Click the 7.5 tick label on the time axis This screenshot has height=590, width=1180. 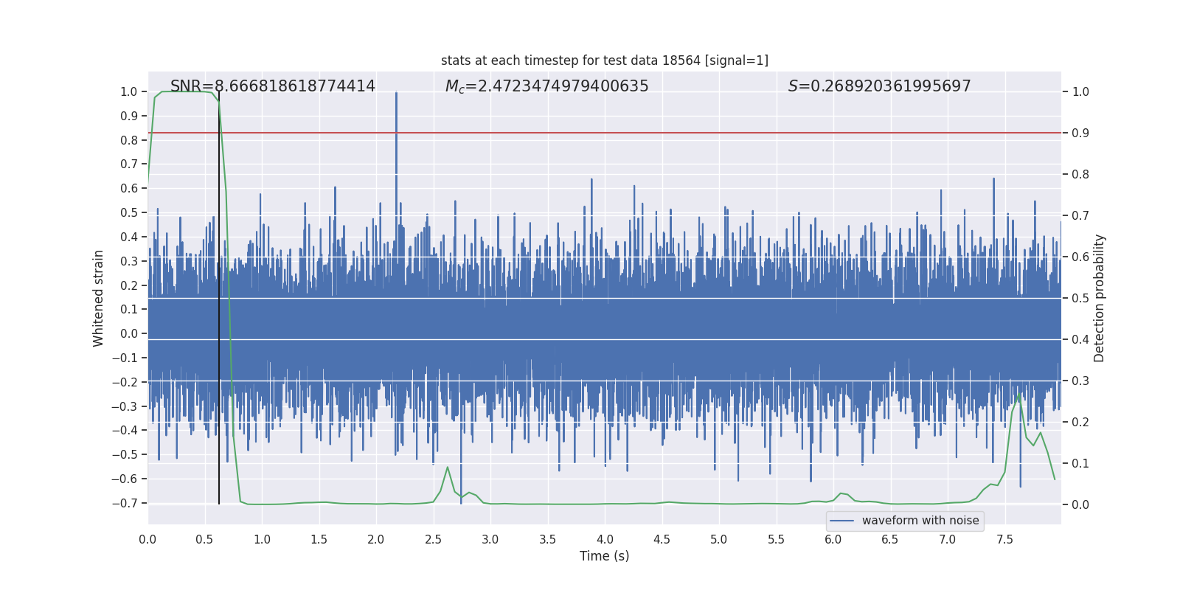1004,540
